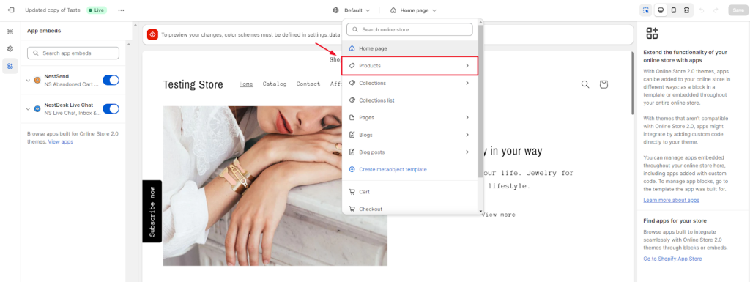Click the NestDesk Live Chat app icon
The width and height of the screenshot is (750, 282).
(x=37, y=109)
